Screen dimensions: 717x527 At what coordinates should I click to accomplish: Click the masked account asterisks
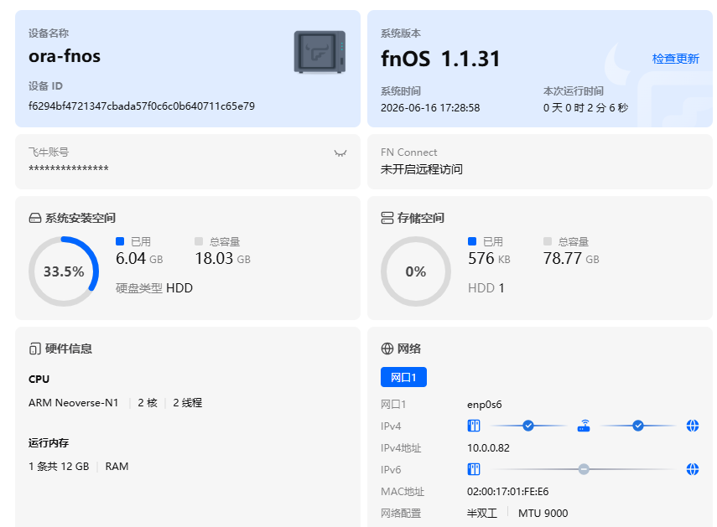click(x=69, y=168)
